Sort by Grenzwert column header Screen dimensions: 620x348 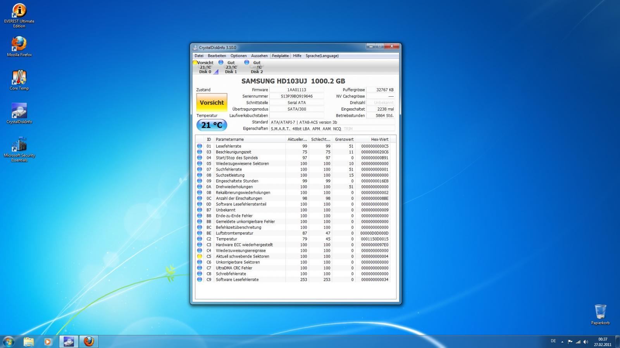coord(344,139)
